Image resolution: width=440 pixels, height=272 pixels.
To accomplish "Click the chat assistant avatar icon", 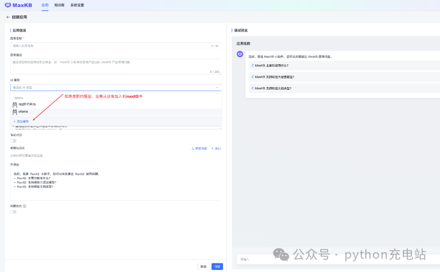I will click(x=240, y=54).
